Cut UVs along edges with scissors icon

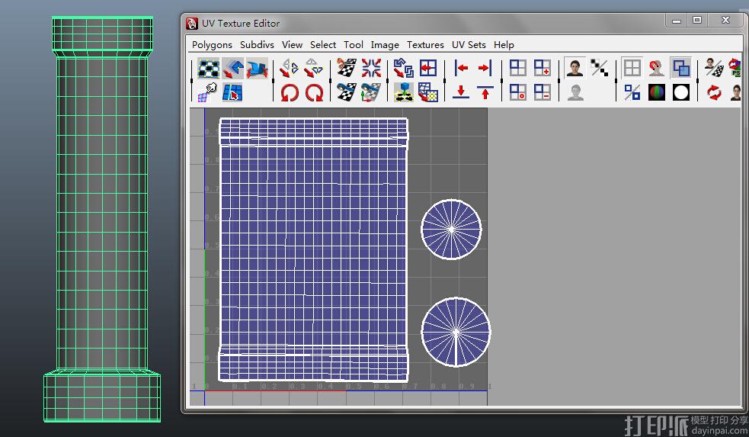point(347,69)
